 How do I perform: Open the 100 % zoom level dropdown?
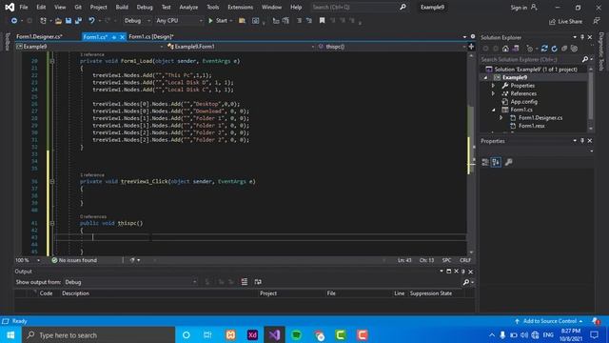click(38, 260)
